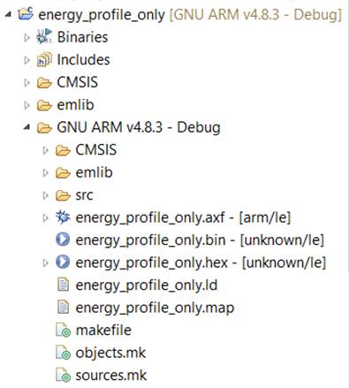
Task: Click the executable icon of energy_profile_only.hex
Action: click(63, 262)
